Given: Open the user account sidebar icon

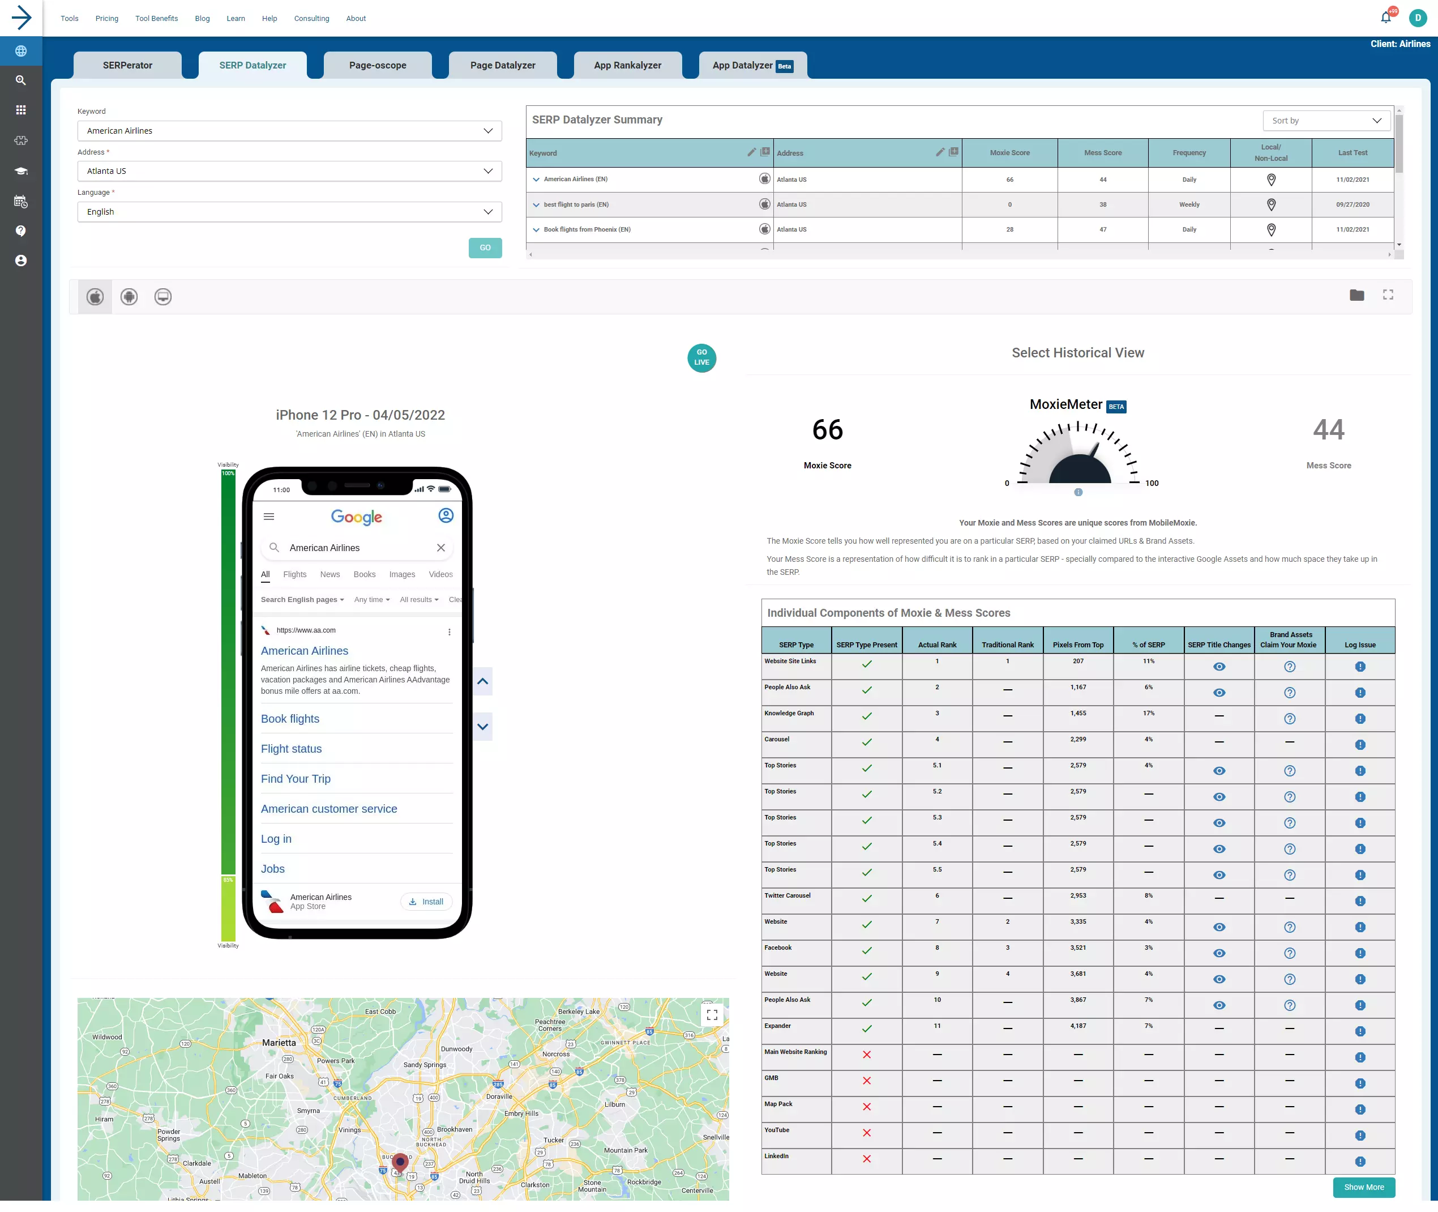Looking at the screenshot, I should tap(22, 261).
